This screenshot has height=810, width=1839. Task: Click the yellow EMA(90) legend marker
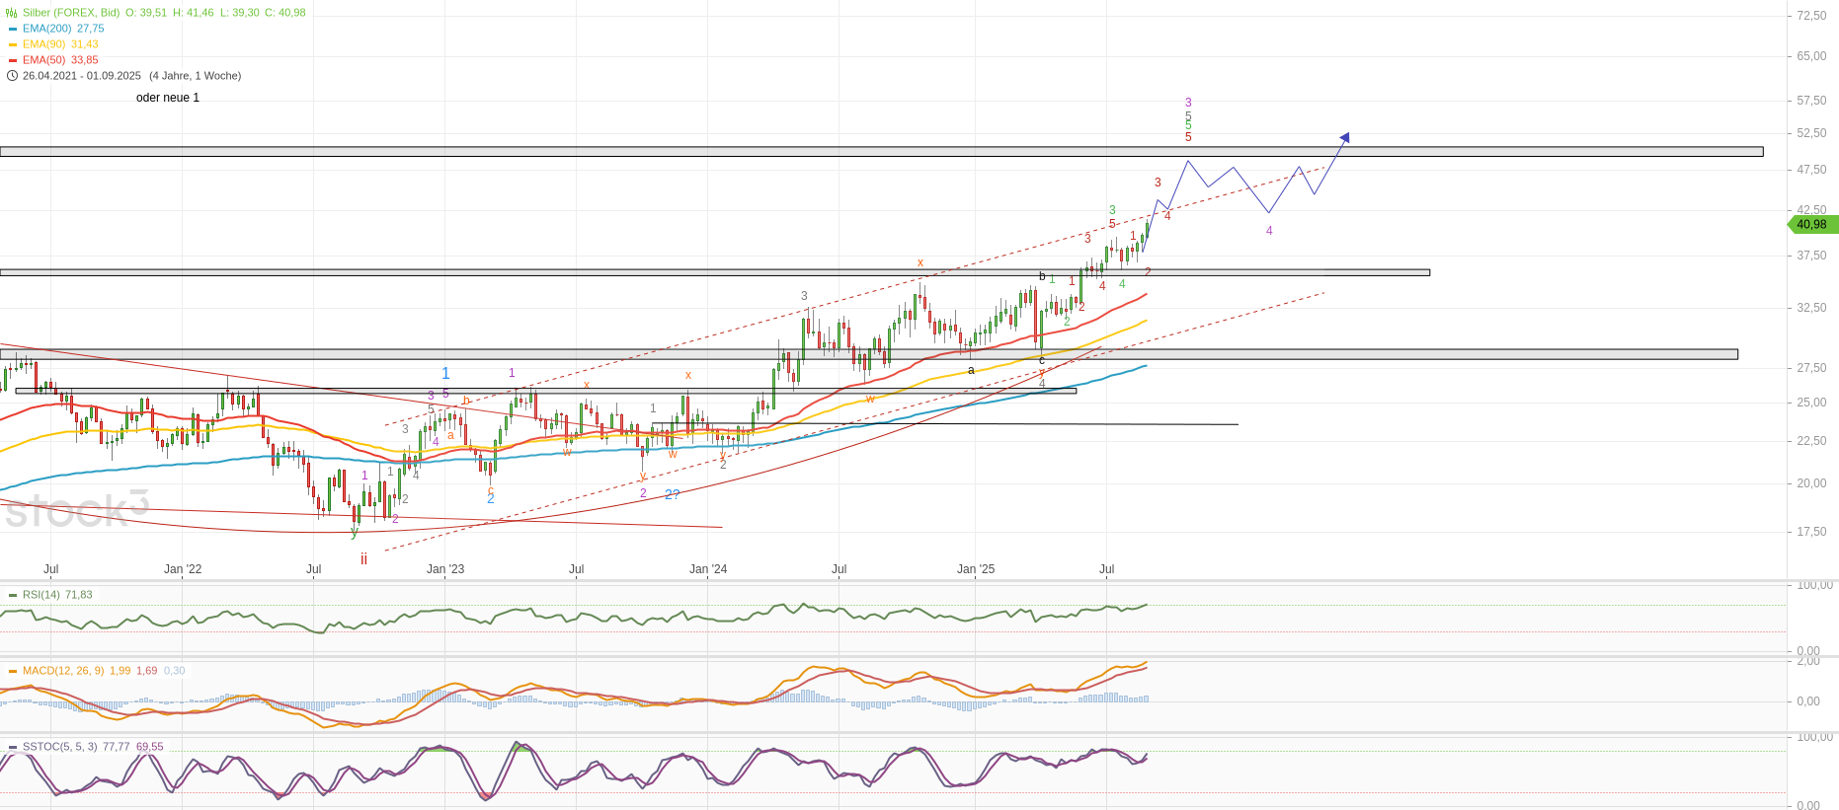[x=13, y=44]
